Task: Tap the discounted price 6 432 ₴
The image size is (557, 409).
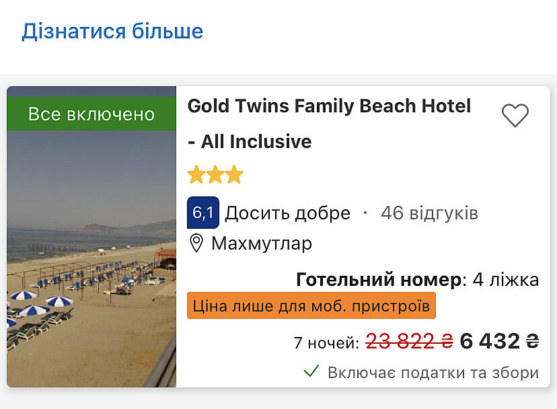Action: coord(499,341)
